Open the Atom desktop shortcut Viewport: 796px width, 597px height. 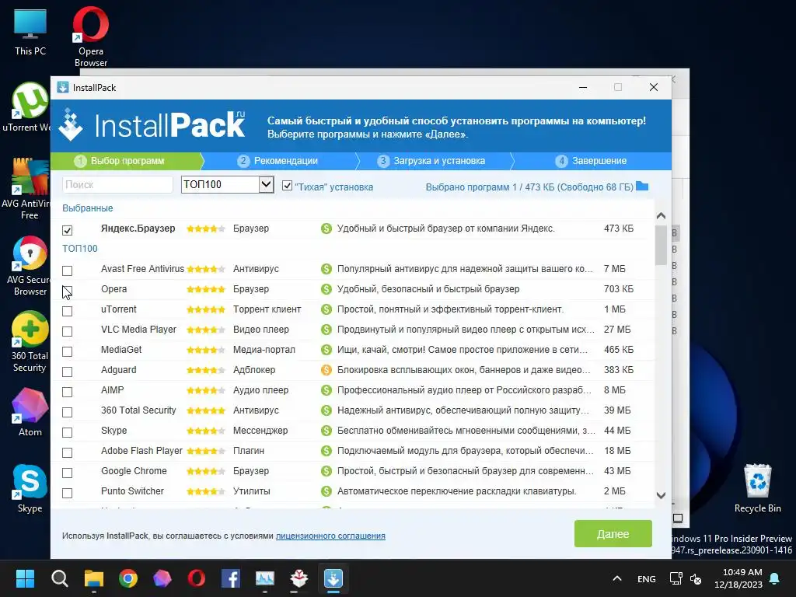pos(30,412)
